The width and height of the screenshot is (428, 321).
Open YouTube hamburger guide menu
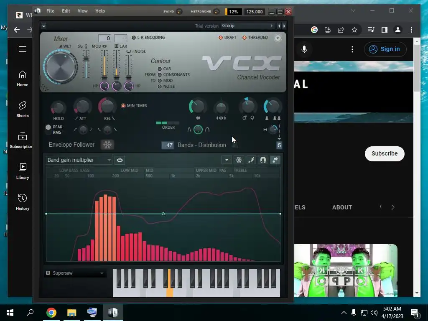(x=23, y=49)
